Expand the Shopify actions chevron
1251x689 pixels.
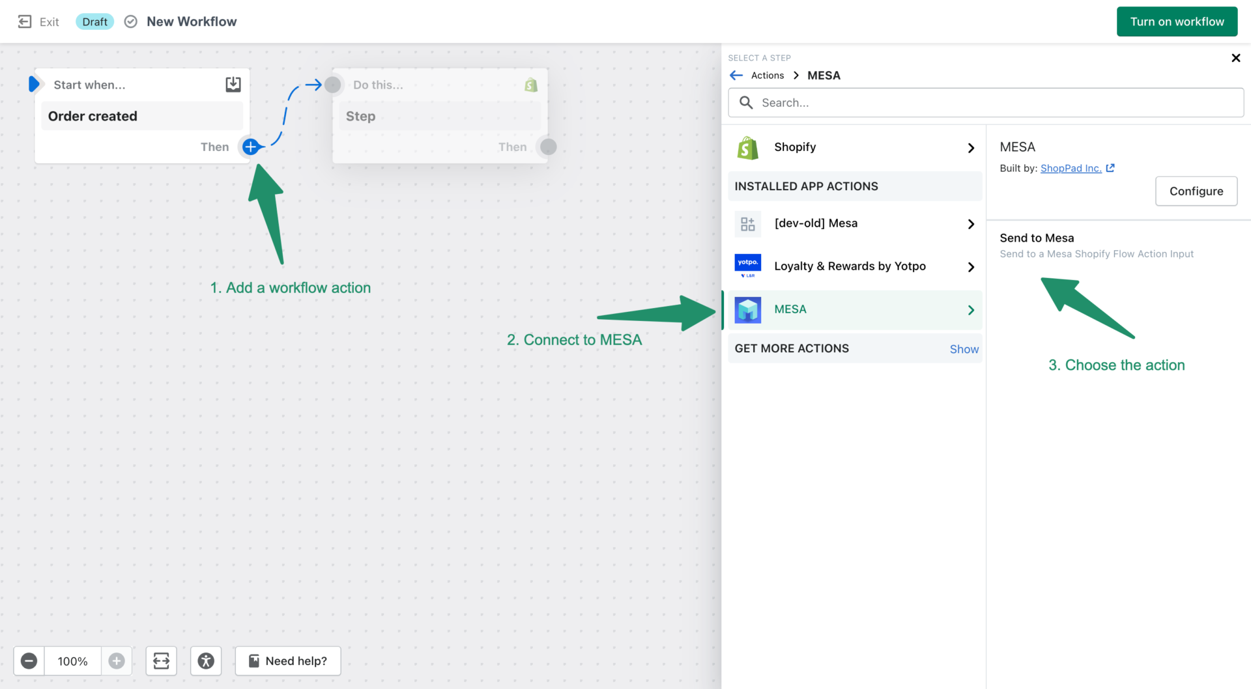[970, 147]
